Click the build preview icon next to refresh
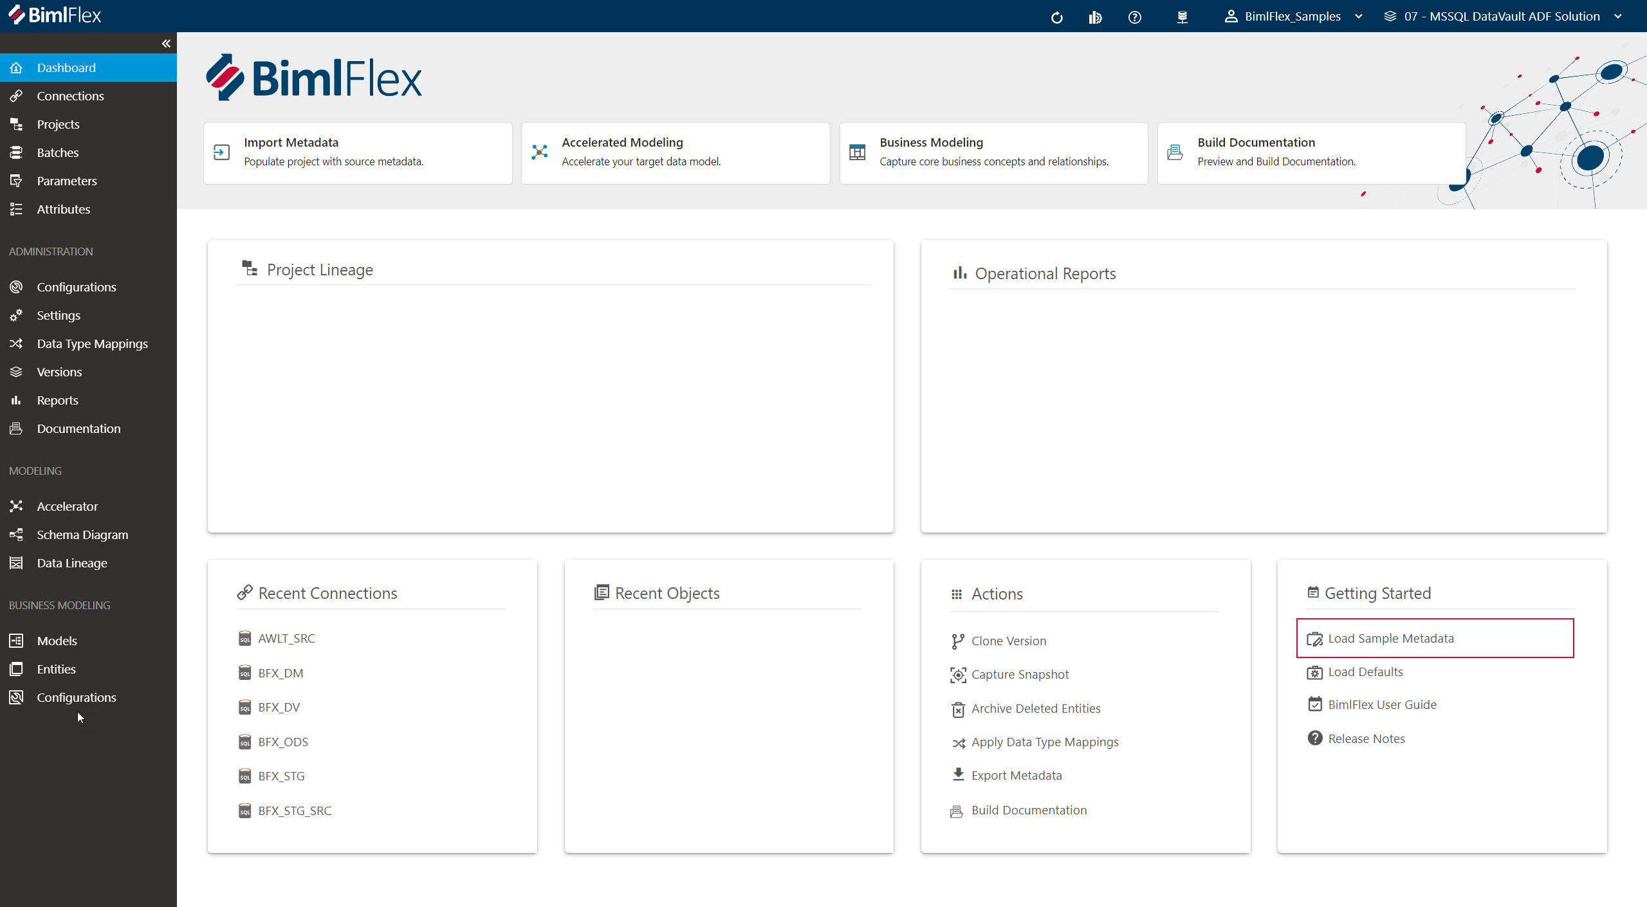This screenshot has height=907, width=1647. 1095,17
